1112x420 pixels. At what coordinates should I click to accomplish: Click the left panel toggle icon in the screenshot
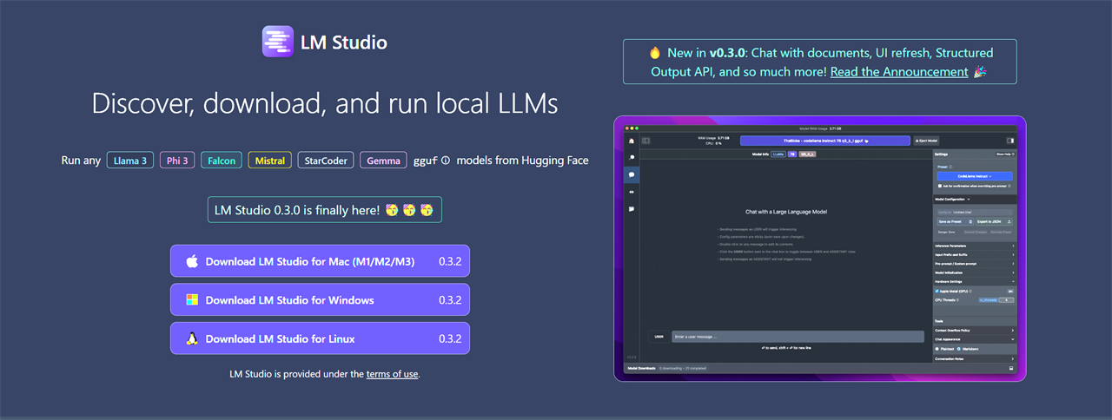[x=646, y=140]
